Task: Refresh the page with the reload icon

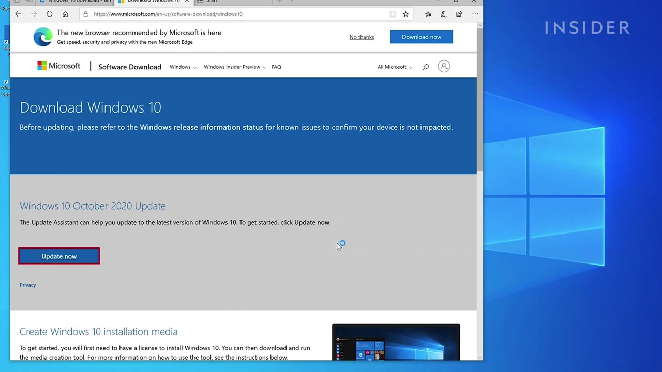Action: tap(50, 14)
